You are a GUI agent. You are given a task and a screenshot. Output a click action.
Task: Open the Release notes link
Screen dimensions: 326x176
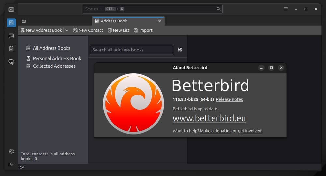[229, 99]
